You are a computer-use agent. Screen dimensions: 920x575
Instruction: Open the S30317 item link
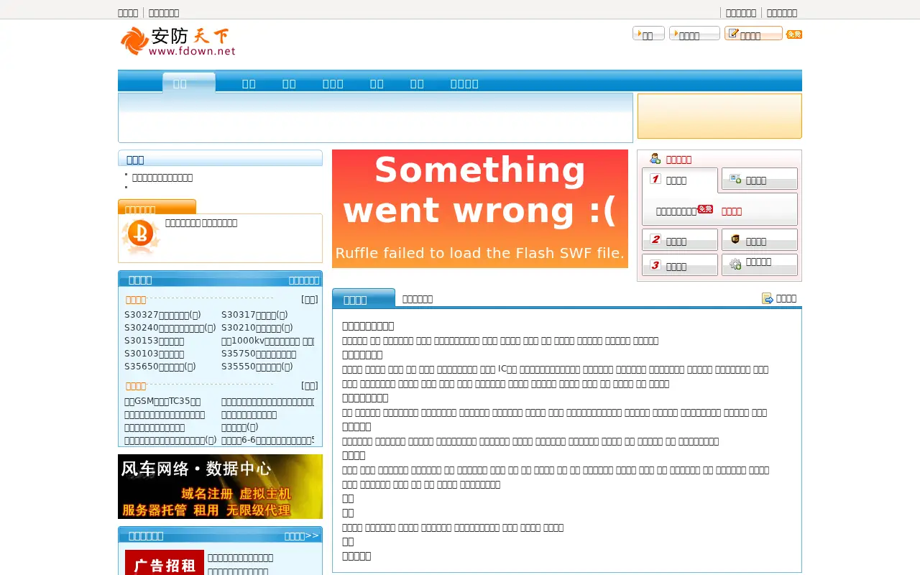click(254, 315)
